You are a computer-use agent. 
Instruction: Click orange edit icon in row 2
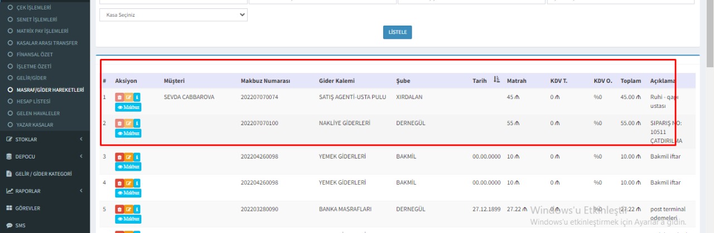coord(128,123)
